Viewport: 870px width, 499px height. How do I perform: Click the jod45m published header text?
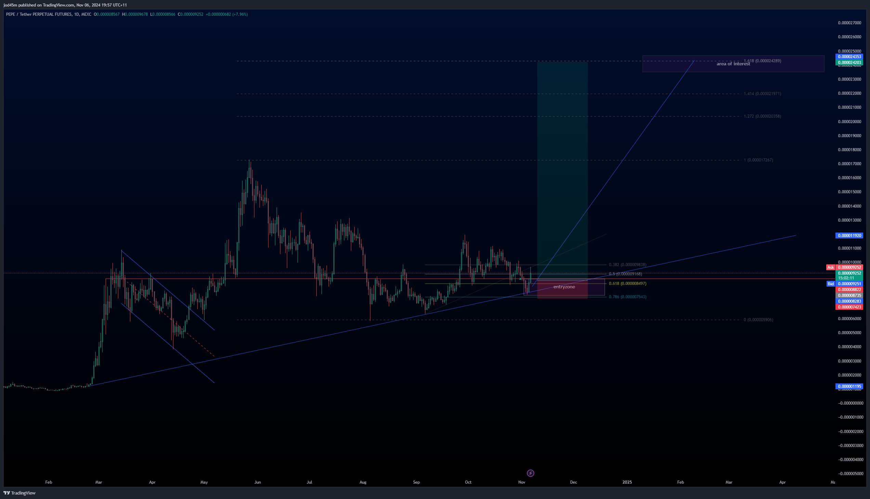coord(65,5)
